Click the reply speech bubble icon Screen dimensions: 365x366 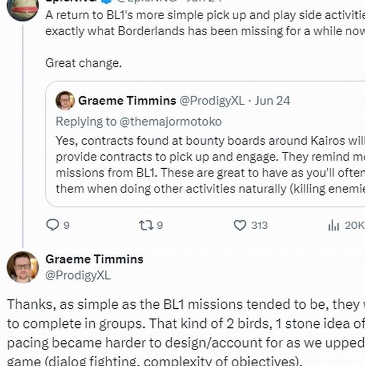53,225
